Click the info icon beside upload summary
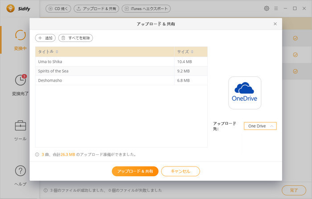Viewport: 312px width, 199px height. pos(37,154)
